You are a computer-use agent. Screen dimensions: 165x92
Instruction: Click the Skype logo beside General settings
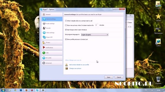(x=44, y=19)
